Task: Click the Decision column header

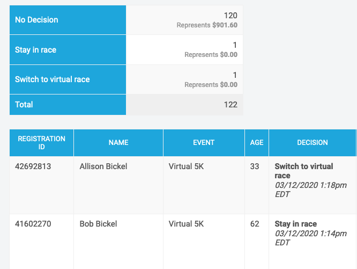Action: [x=312, y=143]
